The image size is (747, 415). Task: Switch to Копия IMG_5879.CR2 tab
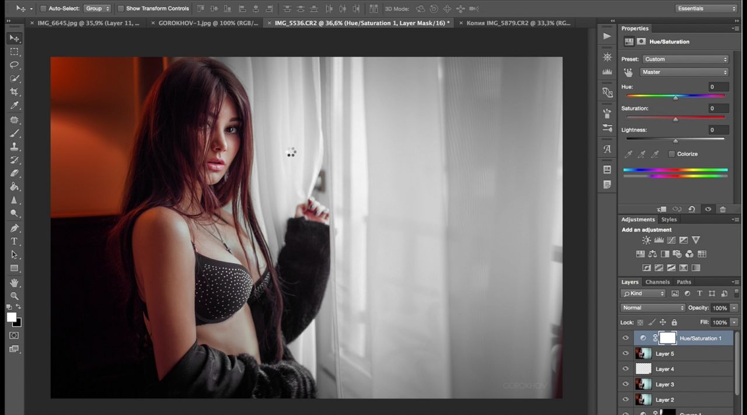(518, 23)
